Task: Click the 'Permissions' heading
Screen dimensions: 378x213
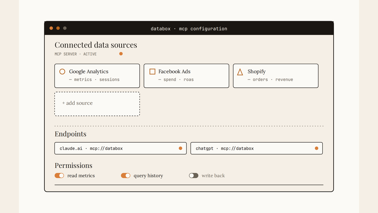Action: tap(73, 166)
